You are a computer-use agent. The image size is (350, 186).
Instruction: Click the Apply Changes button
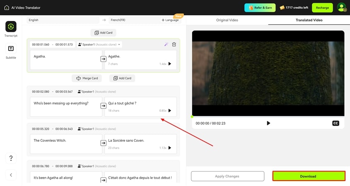(227, 176)
